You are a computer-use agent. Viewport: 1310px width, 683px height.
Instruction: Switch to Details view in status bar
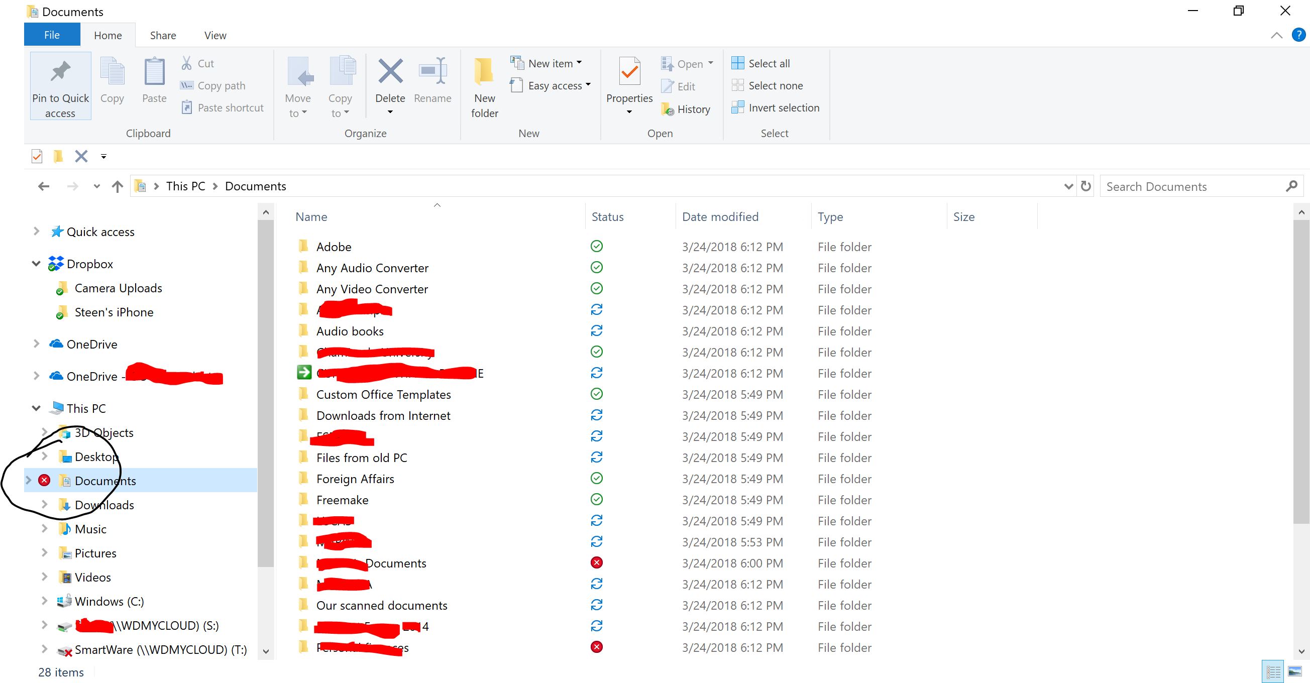click(x=1273, y=672)
